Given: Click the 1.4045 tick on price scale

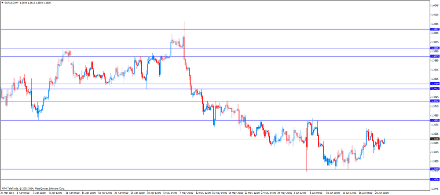Looking at the screenshot, I should point(435,6).
